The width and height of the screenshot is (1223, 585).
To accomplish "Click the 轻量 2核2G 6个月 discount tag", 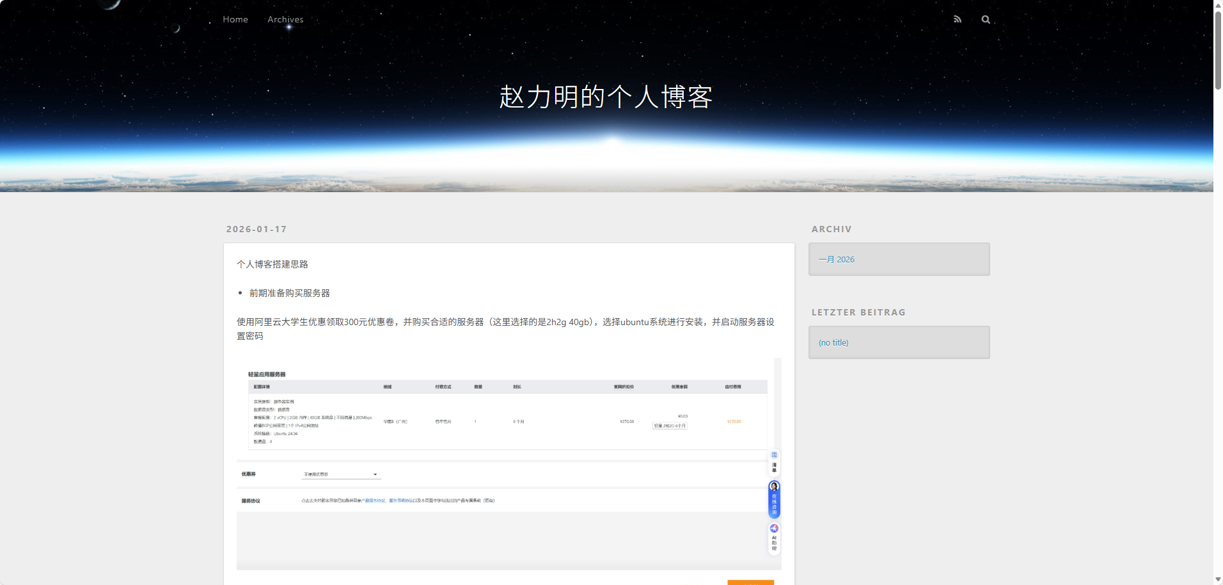I will (x=670, y=426).
